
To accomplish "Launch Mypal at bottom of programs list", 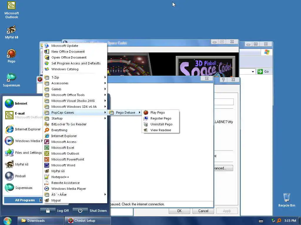I will coord(75,200).
